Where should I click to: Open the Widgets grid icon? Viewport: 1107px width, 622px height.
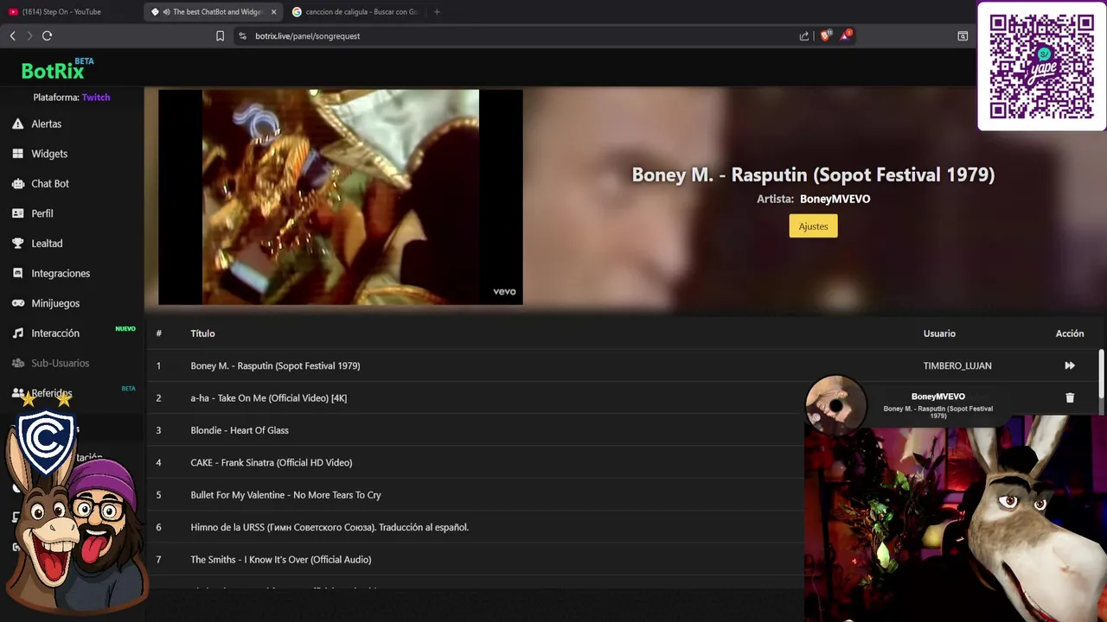point(17,154)
